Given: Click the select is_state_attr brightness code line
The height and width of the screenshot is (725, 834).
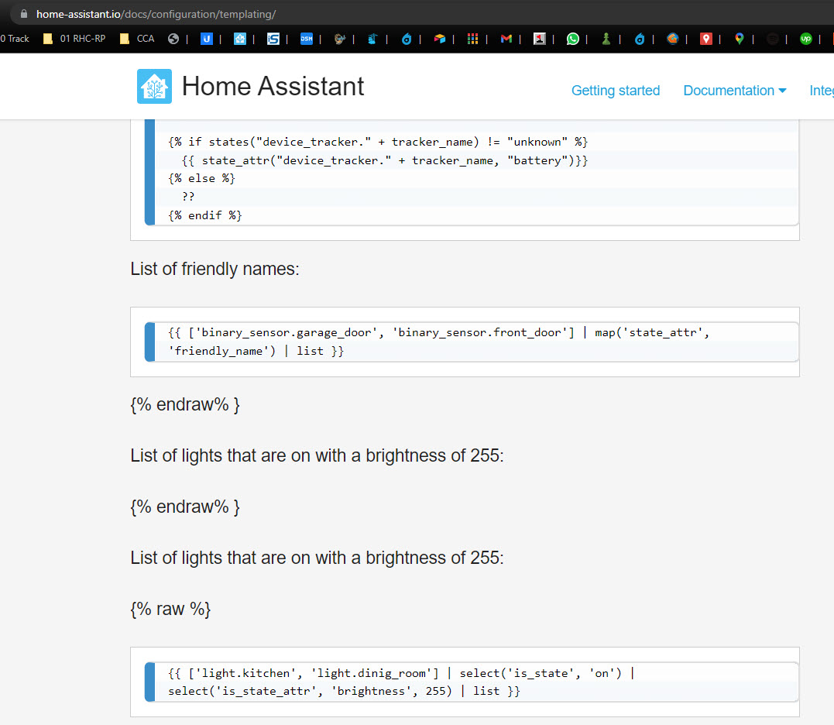Looking at the screenshot, I should [344, 692].
